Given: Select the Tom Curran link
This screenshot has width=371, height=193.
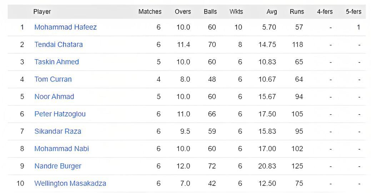Looking at the screenshot, I should [x=53, y=79].
